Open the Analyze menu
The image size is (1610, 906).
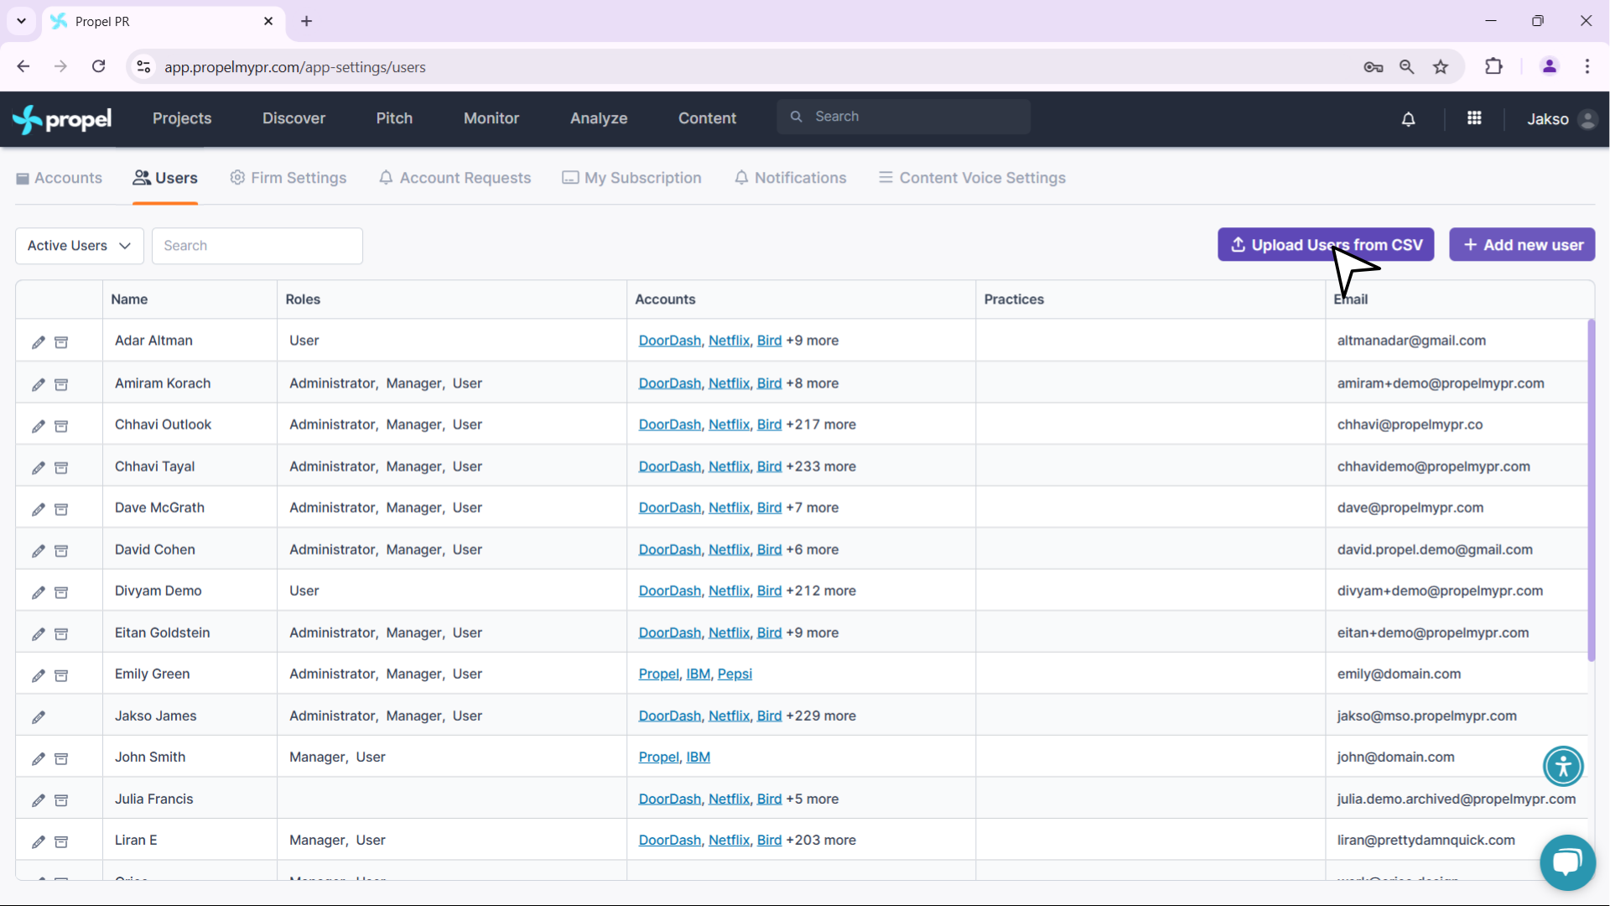coord(599,118)
